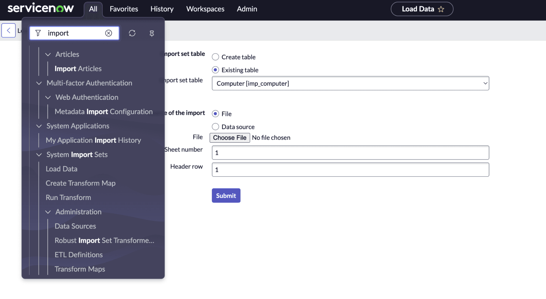546x299 pixels.
Task: Clear the import search filter
Action: pos(109,33)
